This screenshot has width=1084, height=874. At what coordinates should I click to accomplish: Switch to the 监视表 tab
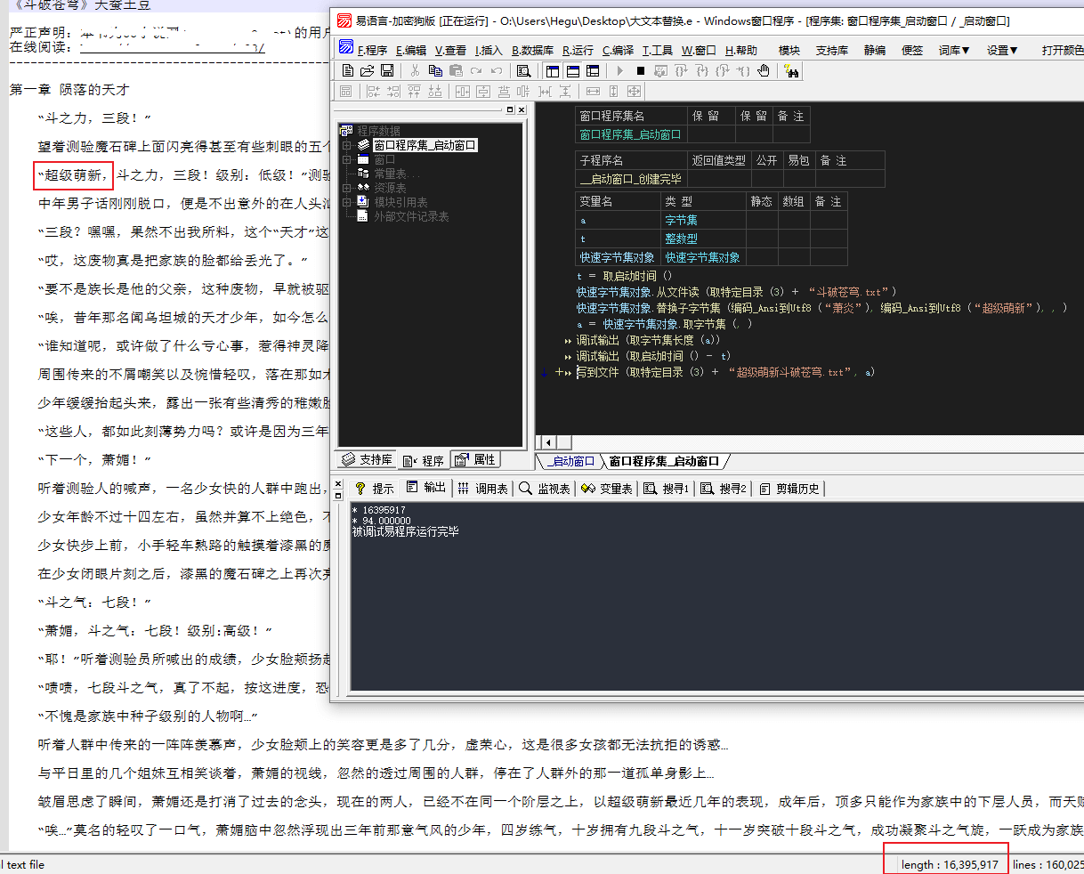coord(544,489)
